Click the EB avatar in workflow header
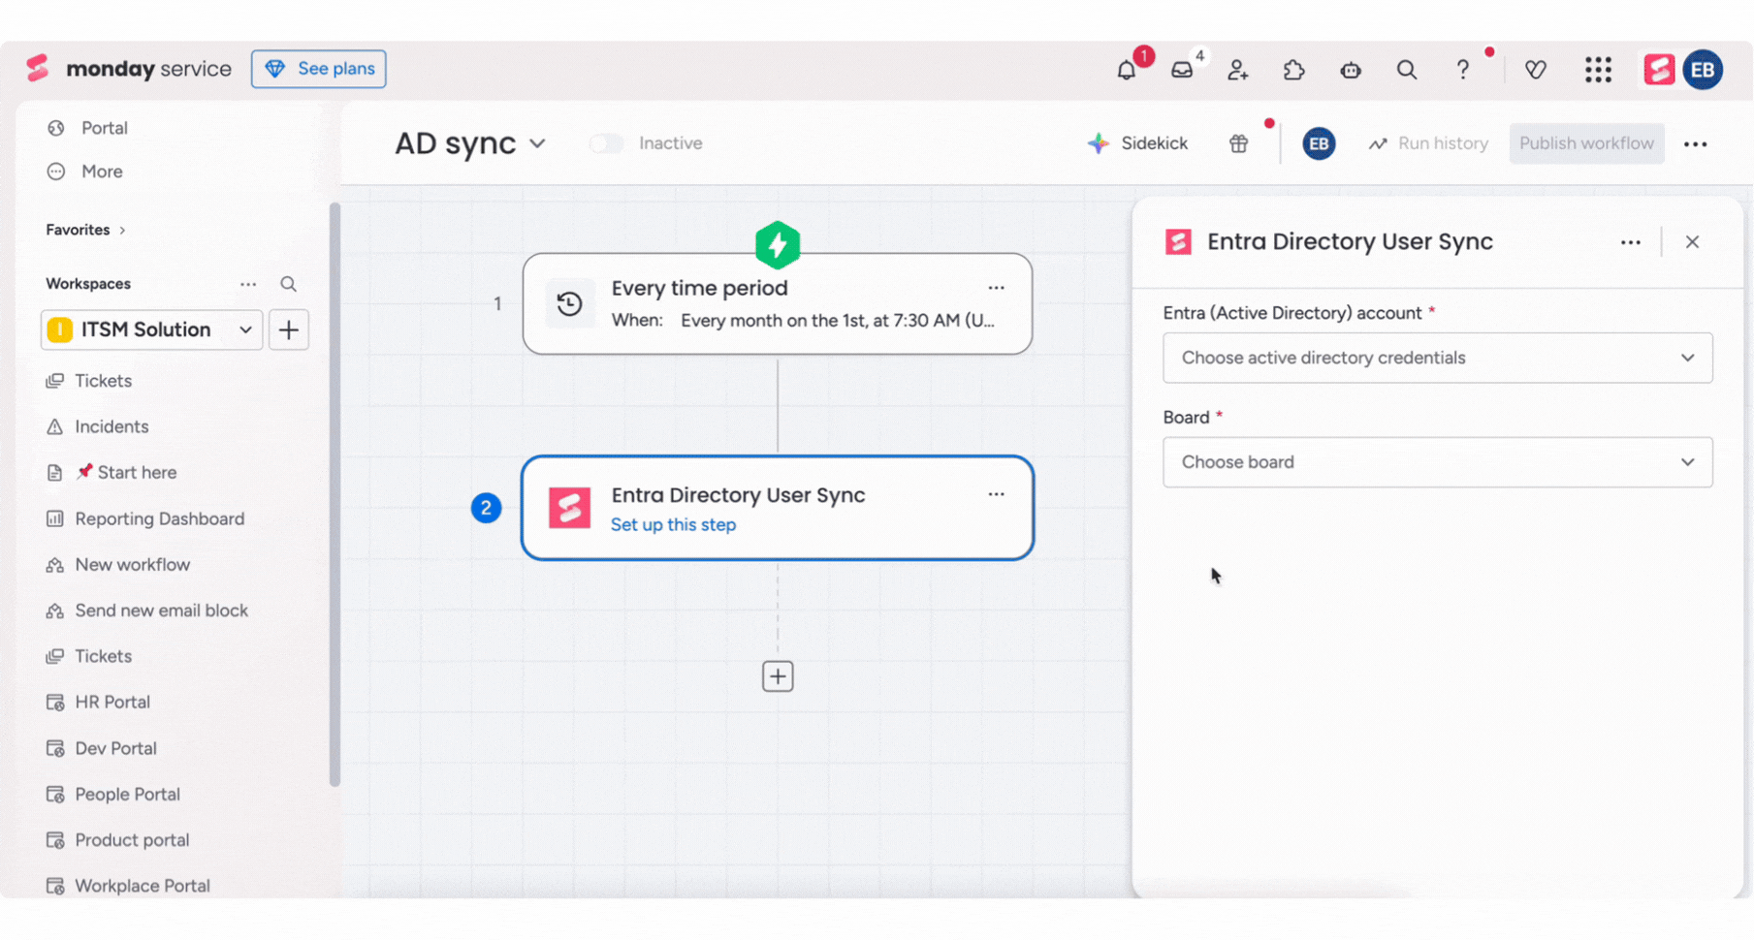Viewport: 1754px width, 940px height. (1319, 144)
